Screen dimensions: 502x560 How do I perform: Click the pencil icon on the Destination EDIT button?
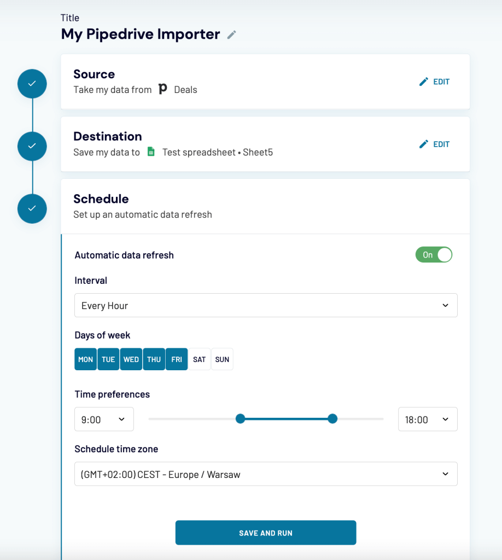423,143
